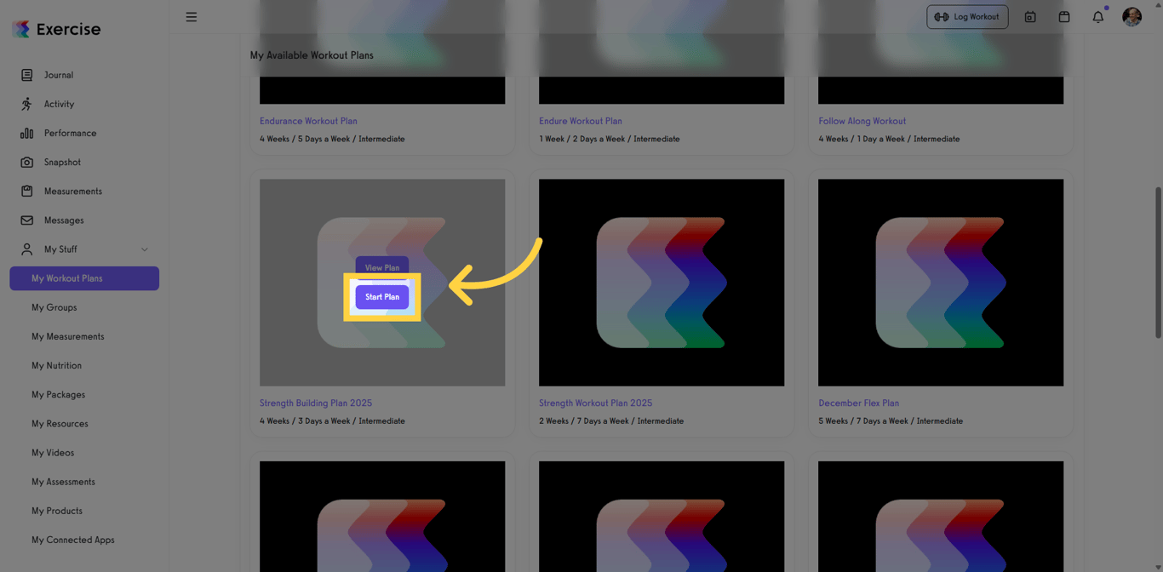Screen dimensions: 1163x572
Task: Click '4 Weeks / 5 Days a Week / Intermediate' text
Action: (x=332, y=139)
